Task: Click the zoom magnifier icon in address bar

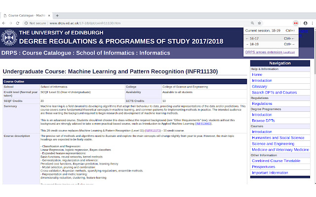Action: pyautogui.click(x=252, y=23)
